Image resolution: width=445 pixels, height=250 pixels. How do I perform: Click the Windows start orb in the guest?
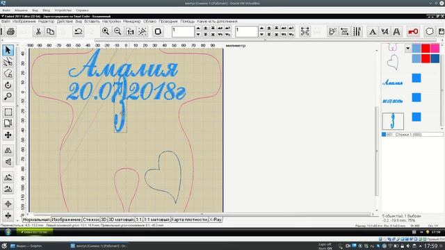tap(8, 232)
